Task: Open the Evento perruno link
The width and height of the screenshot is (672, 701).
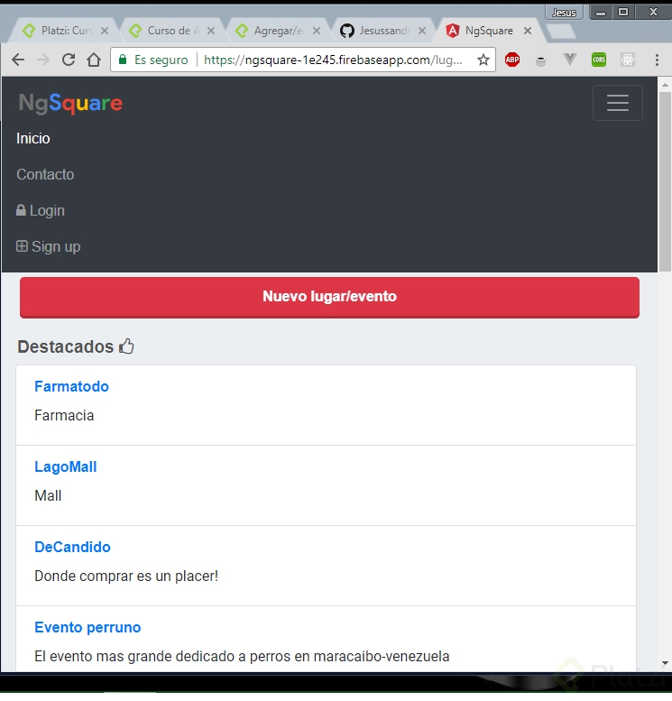Action: pos(87,627)
